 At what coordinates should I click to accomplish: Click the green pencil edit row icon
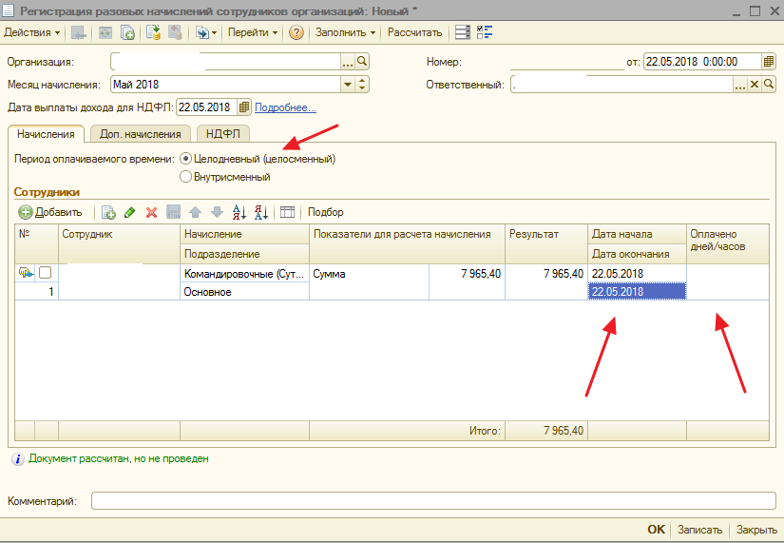coord(129,212)
